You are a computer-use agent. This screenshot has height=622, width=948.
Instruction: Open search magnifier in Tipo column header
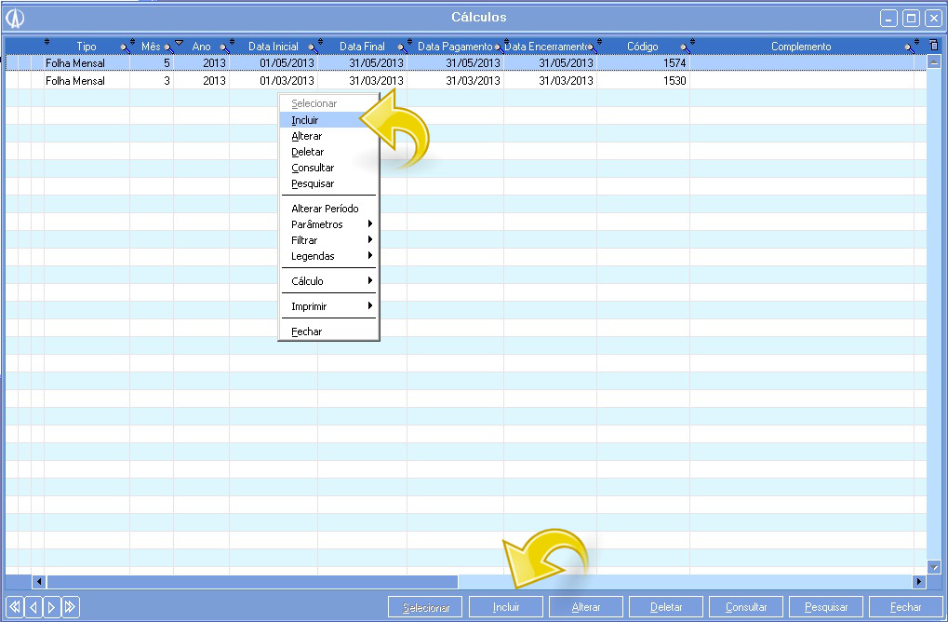coord(125,47)
